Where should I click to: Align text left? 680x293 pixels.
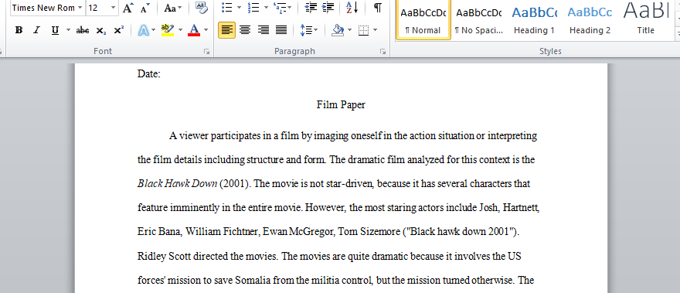[x=227, y=30]
